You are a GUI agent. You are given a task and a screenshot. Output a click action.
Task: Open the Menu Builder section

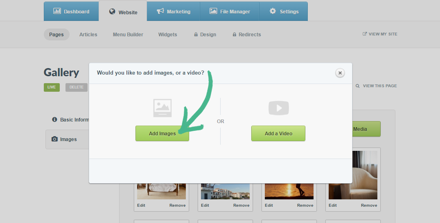click(x=128, y=35)
